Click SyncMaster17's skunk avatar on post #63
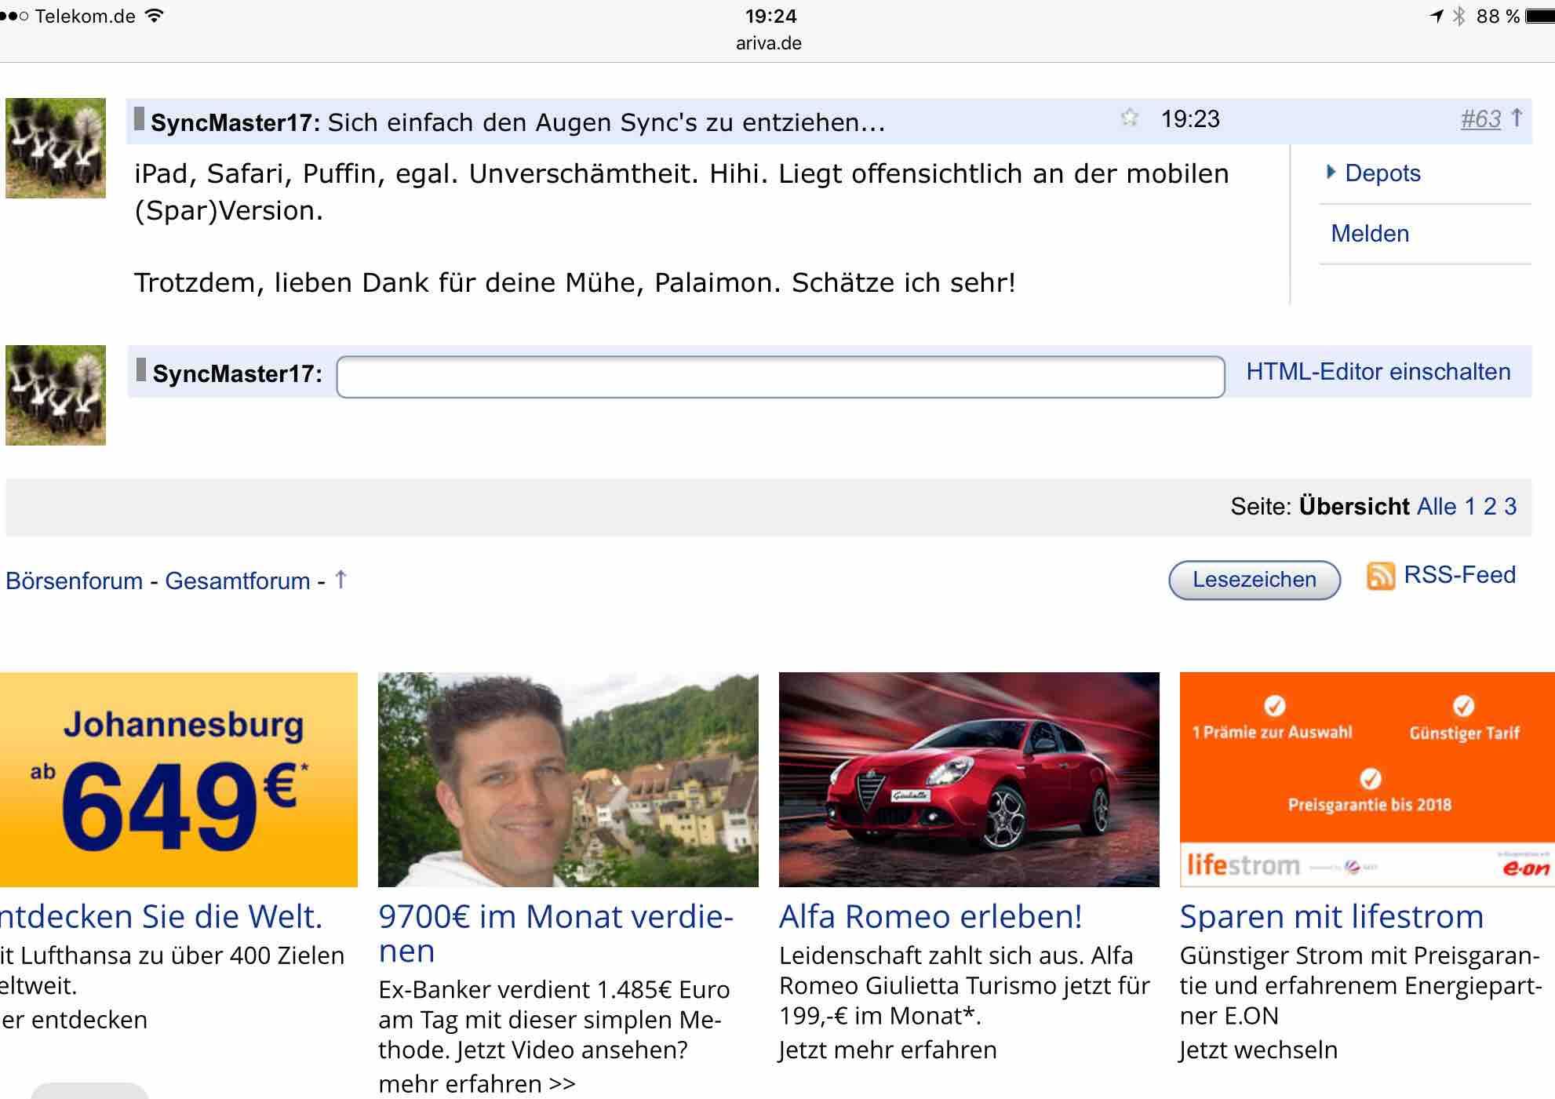 click(x=56, y=148)
